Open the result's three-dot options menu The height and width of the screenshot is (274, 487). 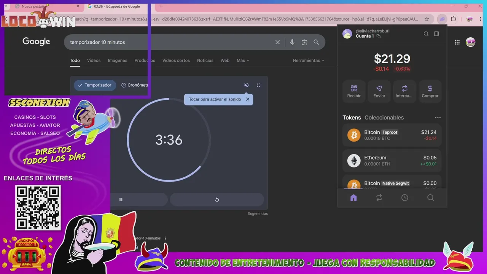click(165, 238)
